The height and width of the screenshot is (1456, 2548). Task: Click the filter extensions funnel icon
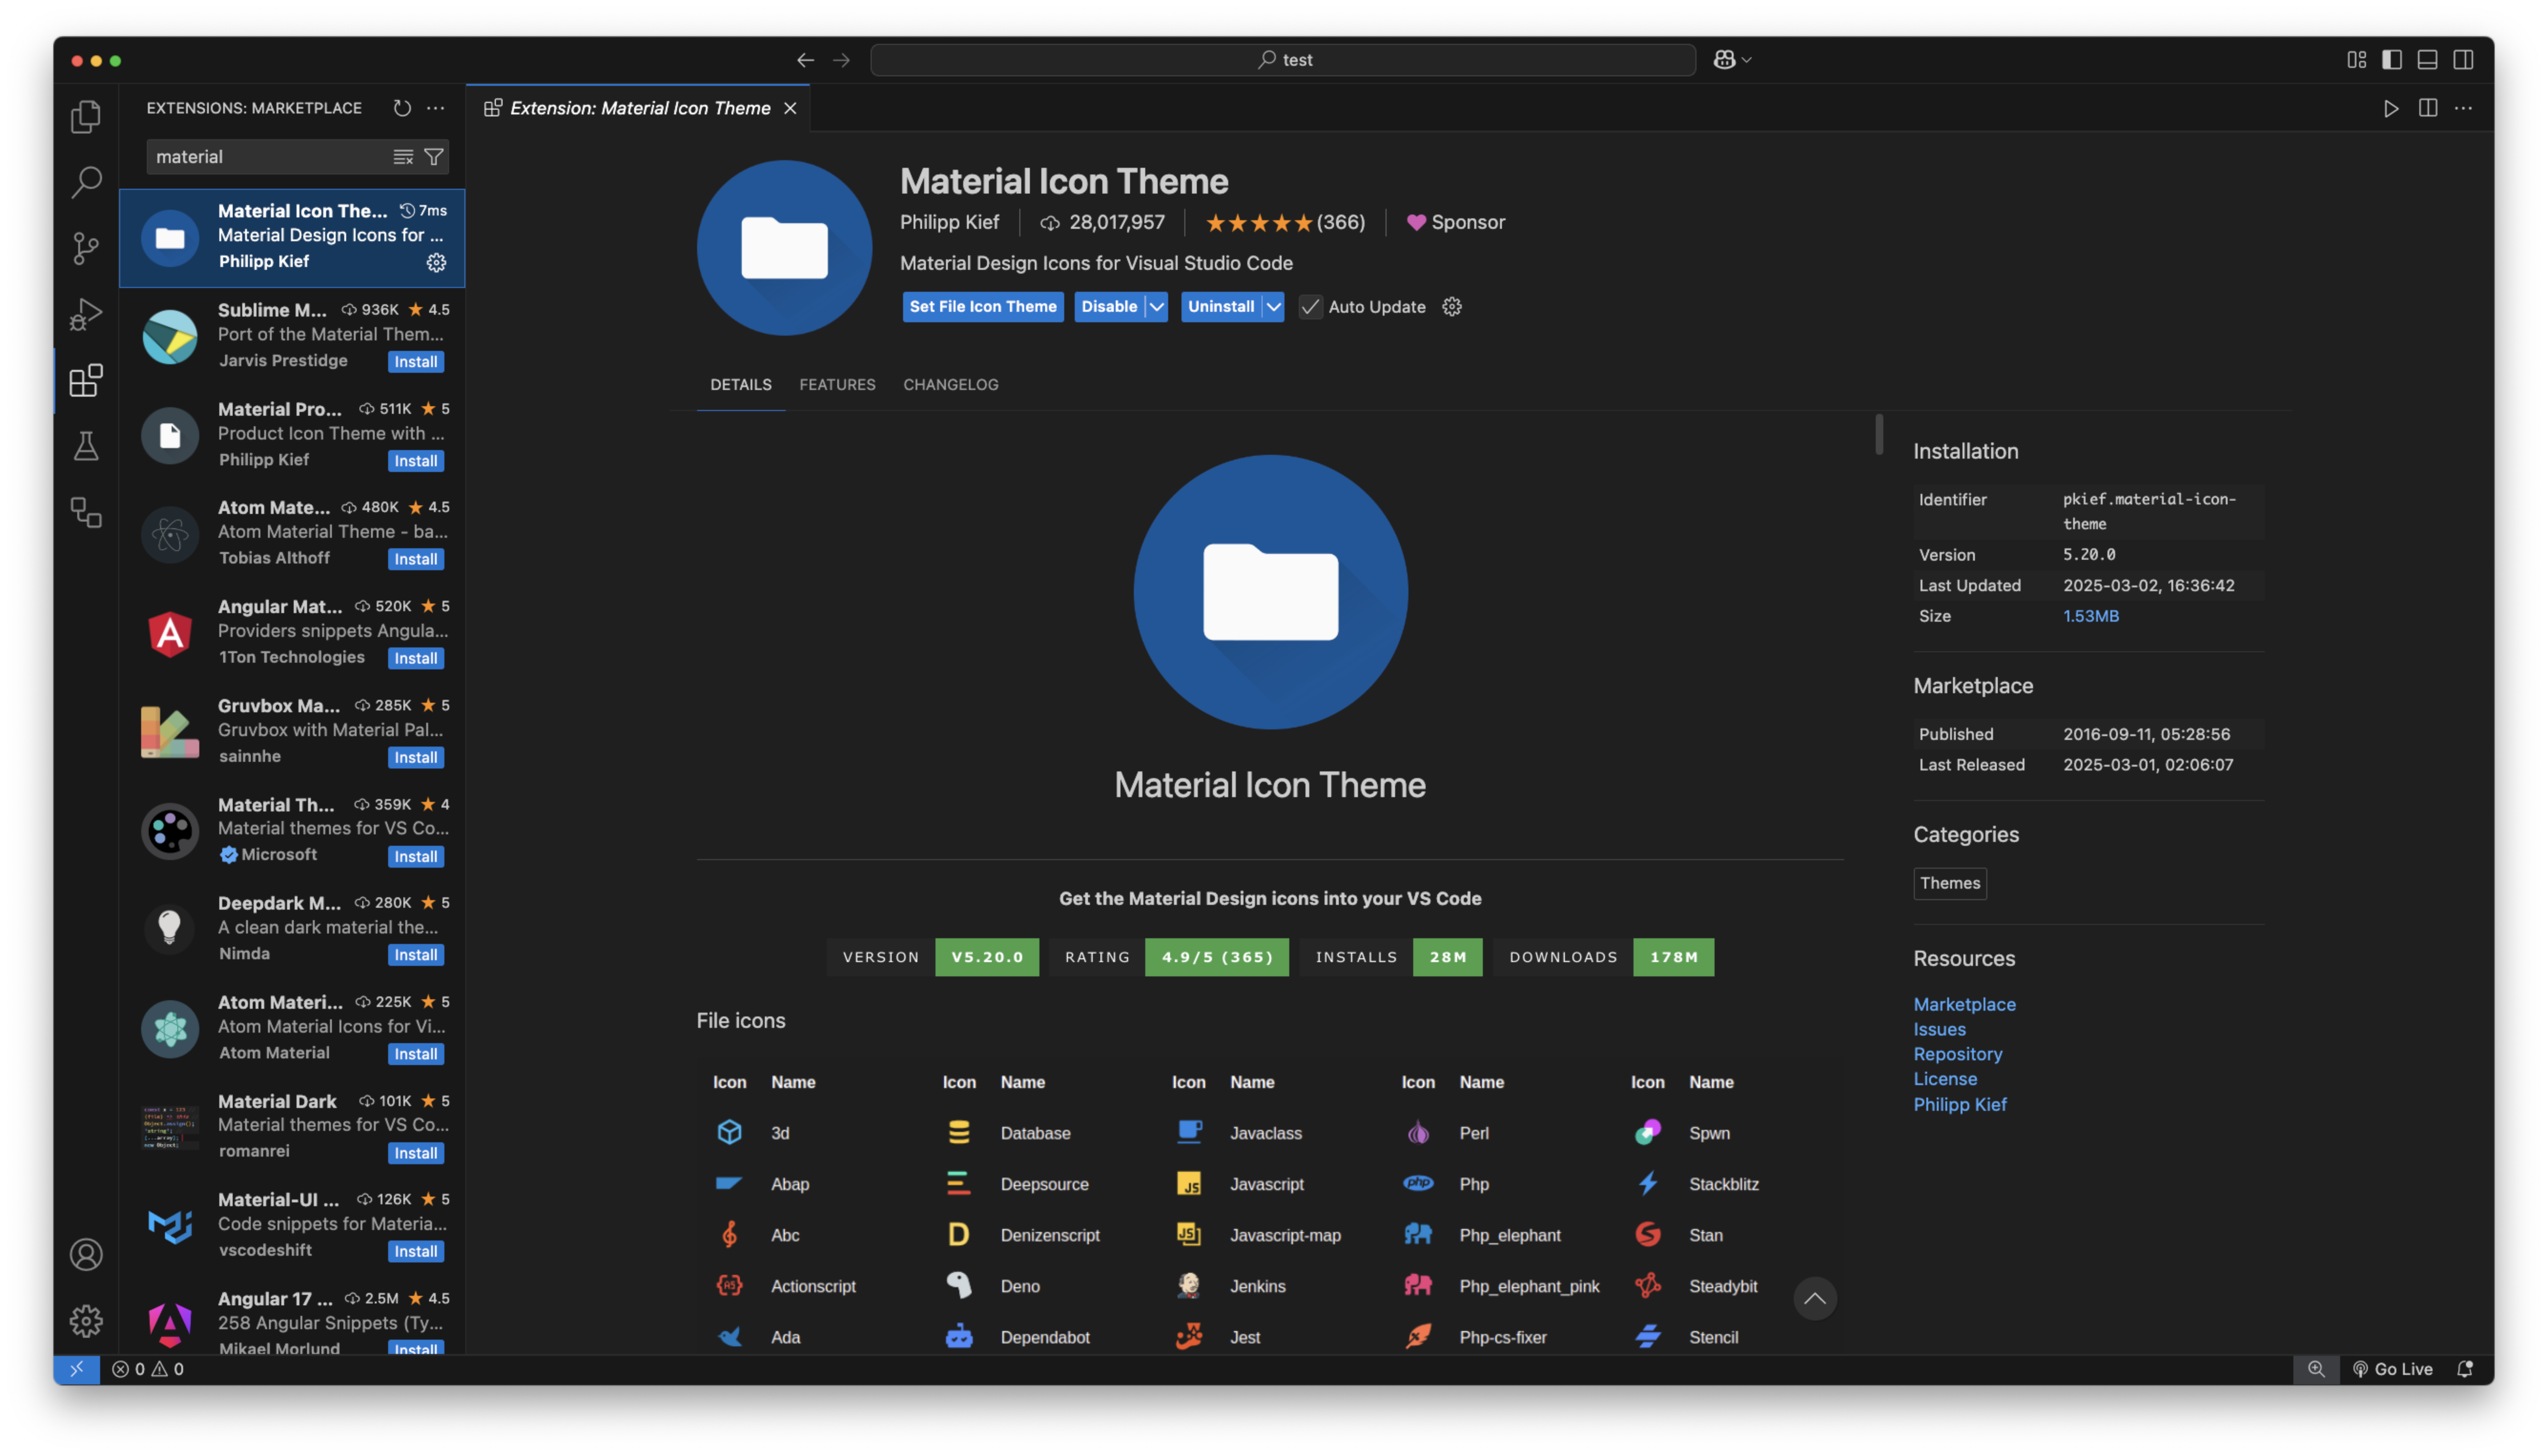[x=434, y=157]
